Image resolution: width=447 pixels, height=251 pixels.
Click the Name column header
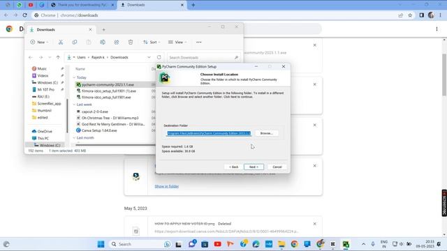[80, 69]
